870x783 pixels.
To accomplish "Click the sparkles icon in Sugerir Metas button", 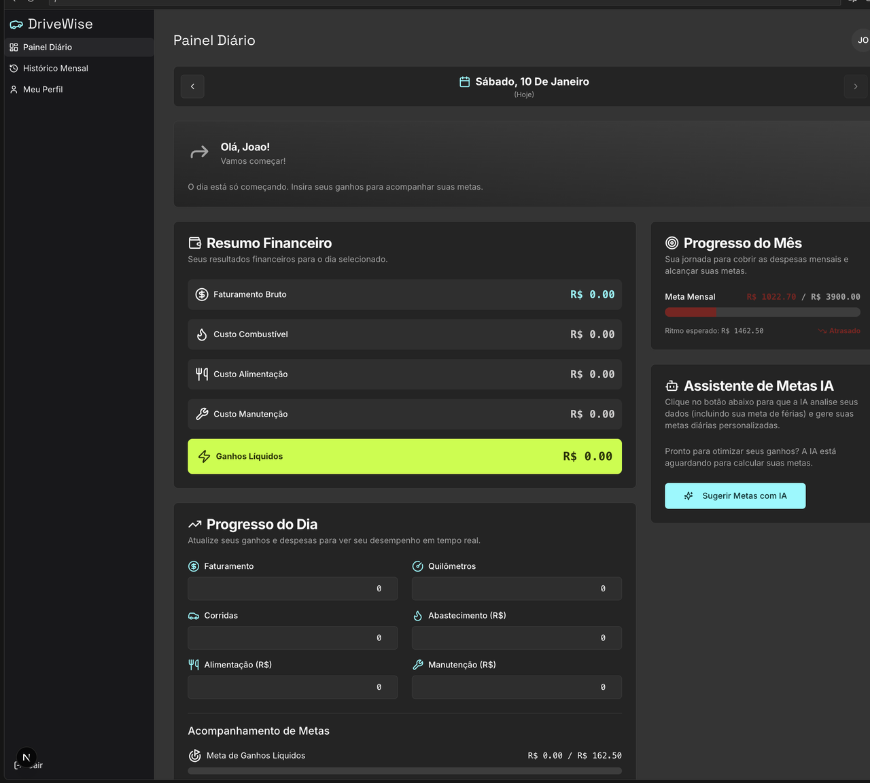I will [x=689, y=496].
